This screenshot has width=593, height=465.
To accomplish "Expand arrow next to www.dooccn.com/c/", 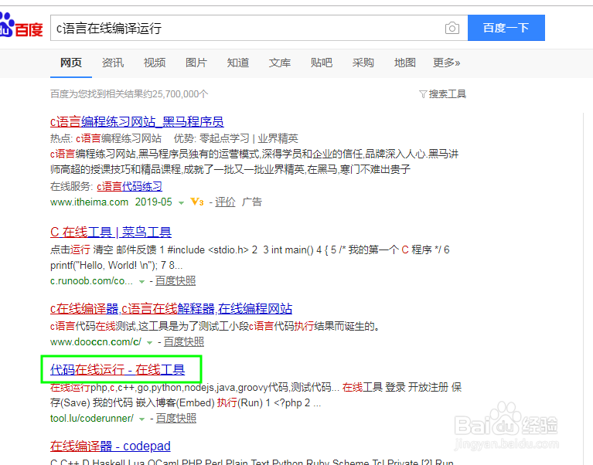I will click(x=150, y=343).
